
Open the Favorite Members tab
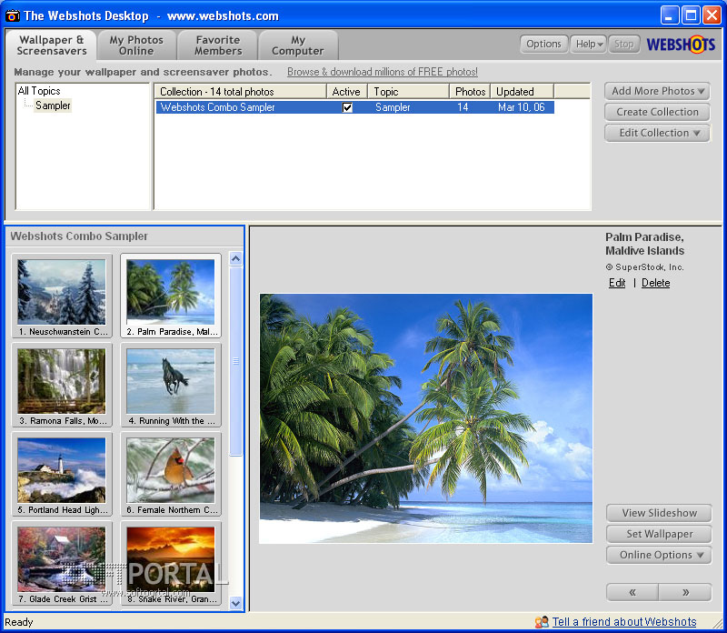click(x=218, y=45)
